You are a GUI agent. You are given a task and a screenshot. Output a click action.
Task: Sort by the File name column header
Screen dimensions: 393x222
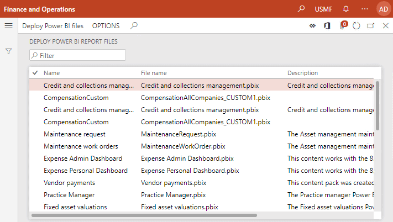coord(154,73)
